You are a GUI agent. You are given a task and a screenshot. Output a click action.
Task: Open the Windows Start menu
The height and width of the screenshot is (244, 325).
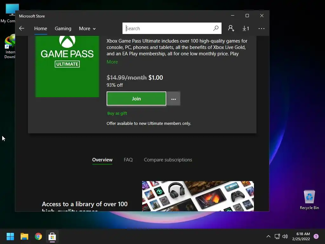pos(10,236)
